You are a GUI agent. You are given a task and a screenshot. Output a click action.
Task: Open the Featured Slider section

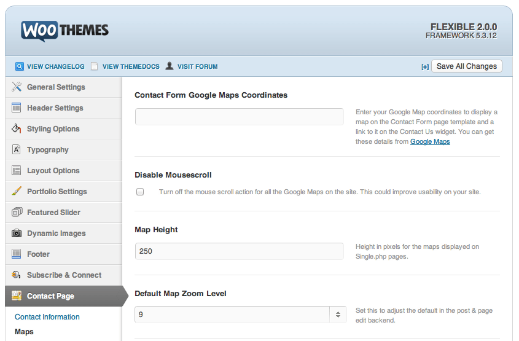click(53, 213)
